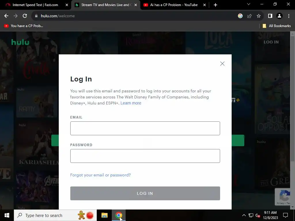
Task: Switch to Internet Speed Test Fast.com tab
Action: (35, 5)
